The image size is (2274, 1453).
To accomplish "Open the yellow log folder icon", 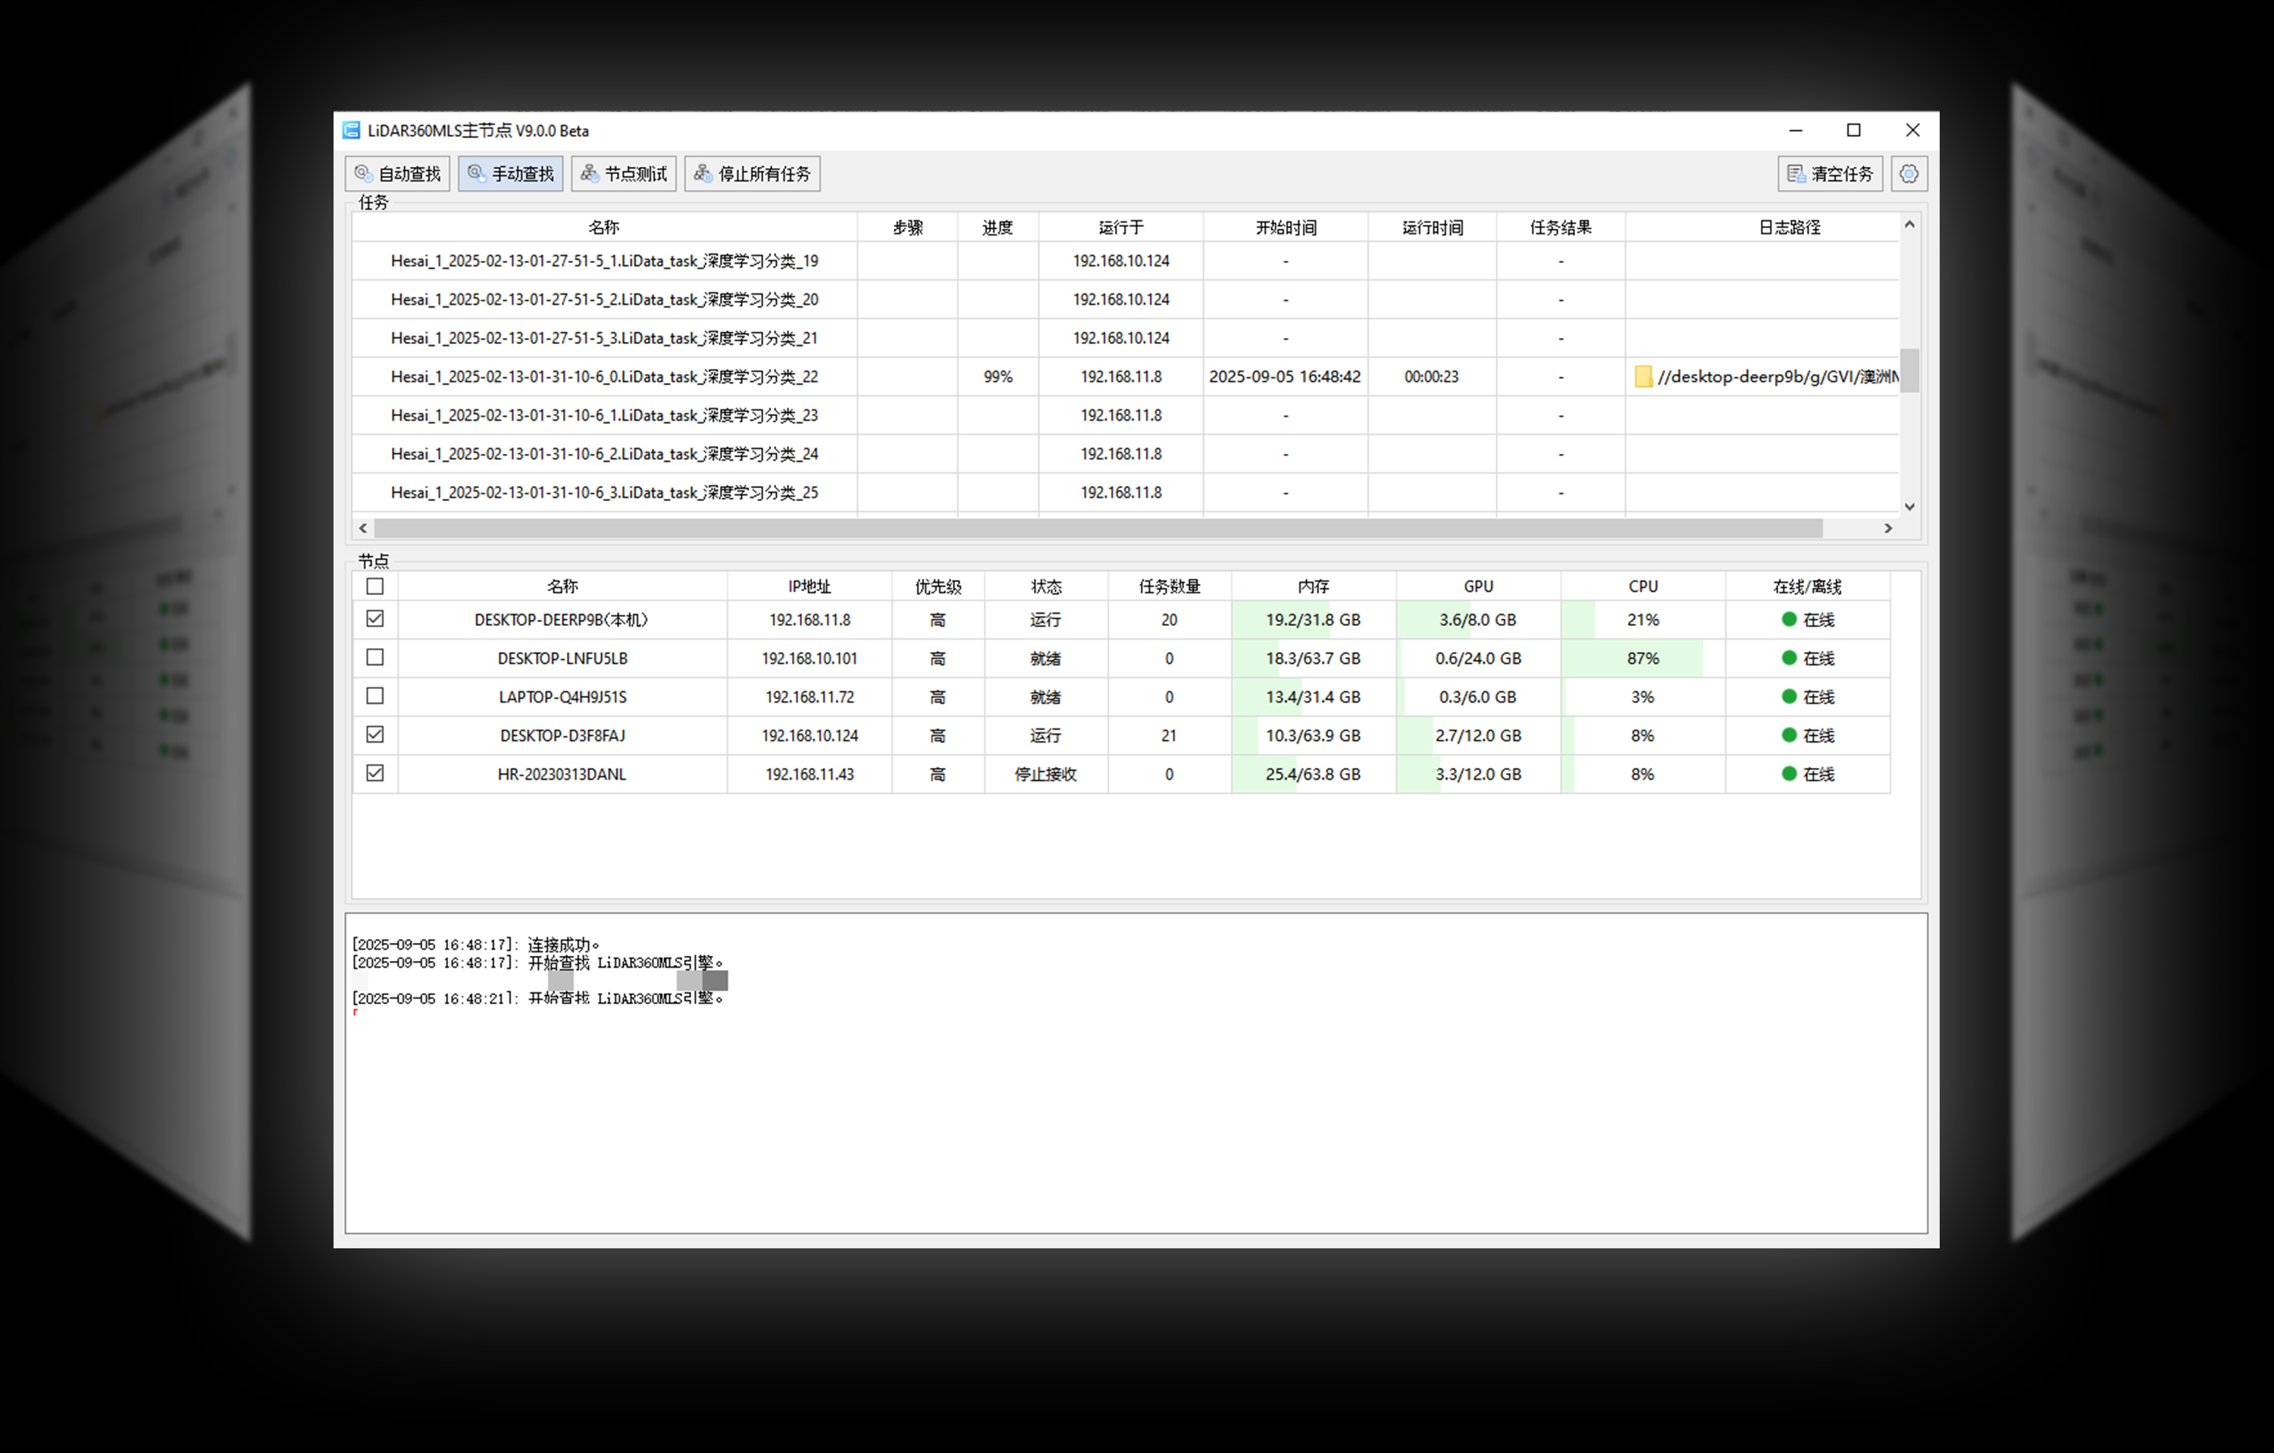I will (1643, 377).
